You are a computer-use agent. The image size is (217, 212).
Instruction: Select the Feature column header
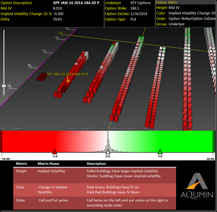point(161,2)
